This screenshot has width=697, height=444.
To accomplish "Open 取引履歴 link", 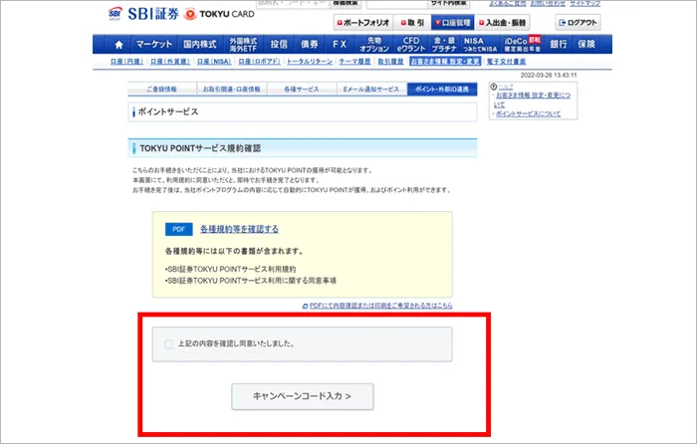I will click(x=390, y=62).
